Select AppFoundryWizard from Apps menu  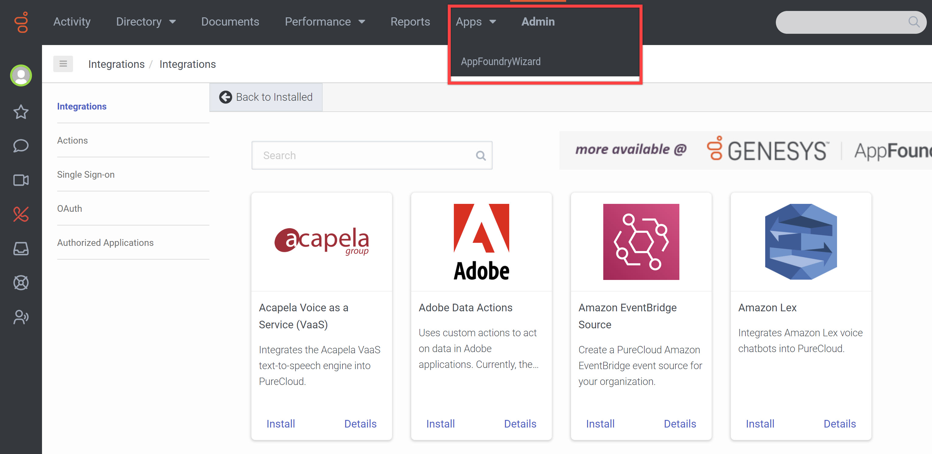pyautogui.click(x=500, y=61)
